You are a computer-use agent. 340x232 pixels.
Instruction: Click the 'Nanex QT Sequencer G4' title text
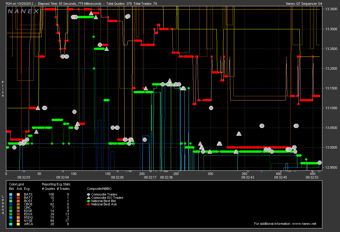(304, 4)
